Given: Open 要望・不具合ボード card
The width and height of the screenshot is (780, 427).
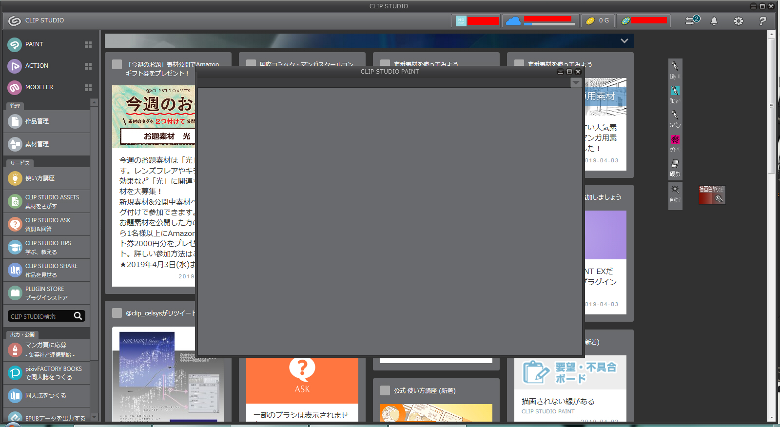Looking at the screenshot, I should 570,372.
